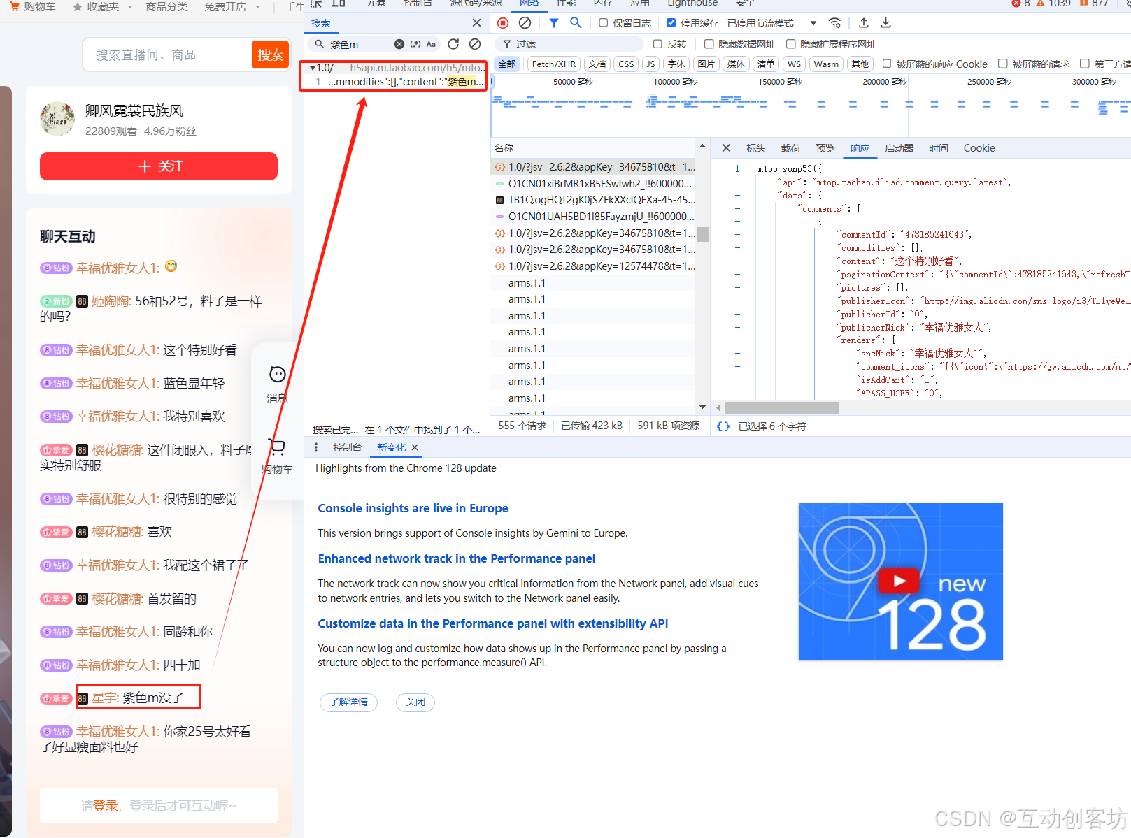Screen dimensions: 1131x838
Task: Clear the network log
Action: coord(525,23)
